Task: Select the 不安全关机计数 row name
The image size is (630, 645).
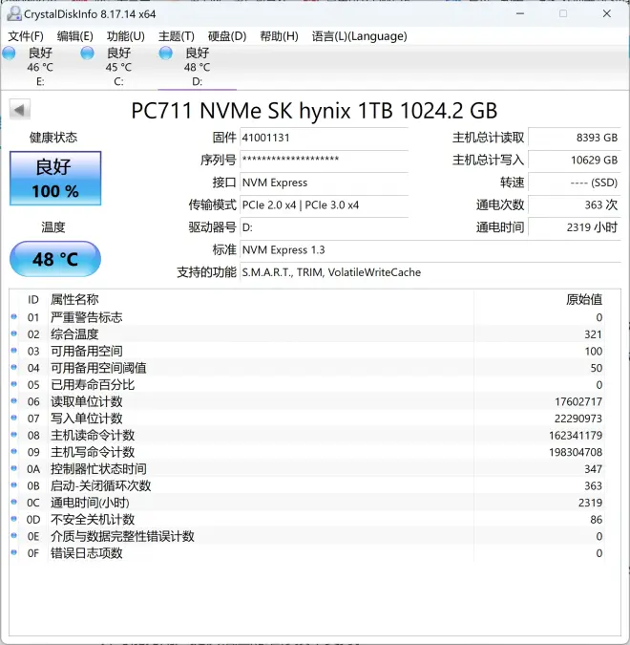Action: point(93,520)
